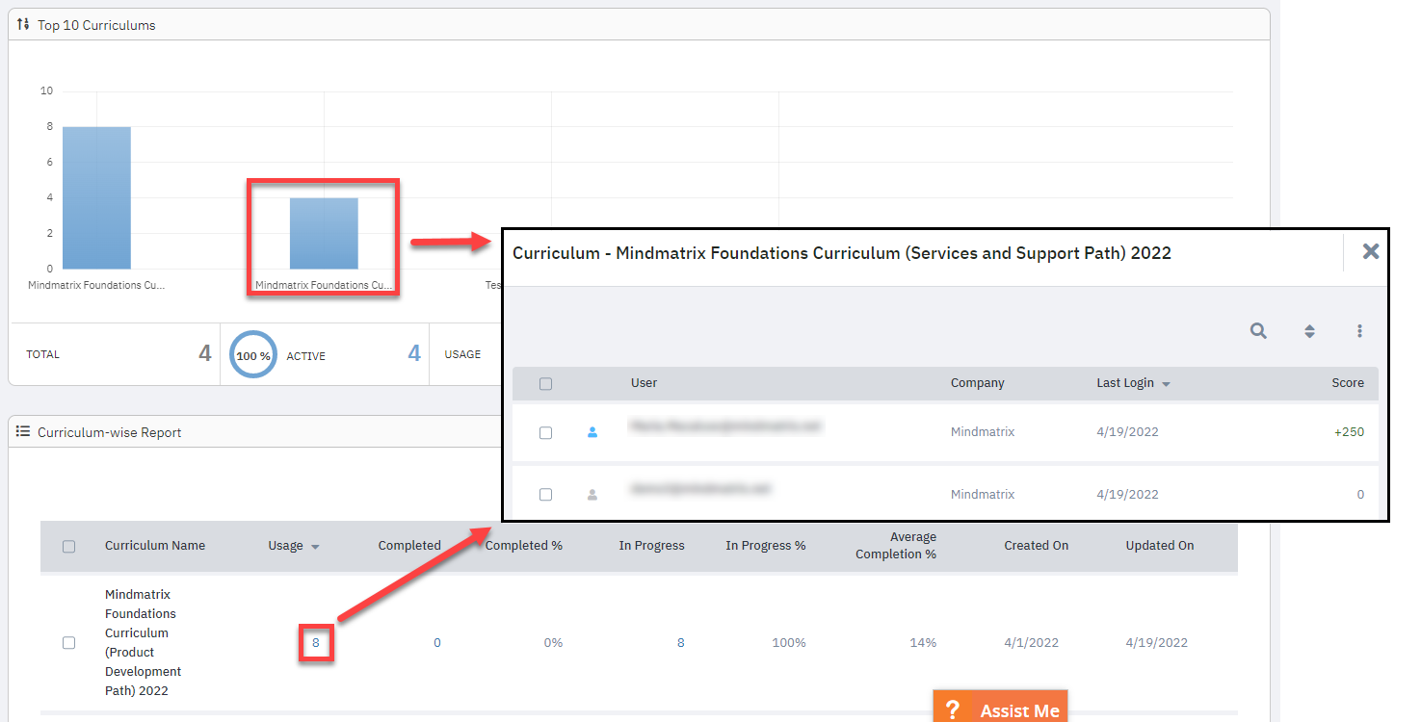Click the sort icon beside Top 10 Curriculums
1421x722 pixels.
(x=24, y=24)
